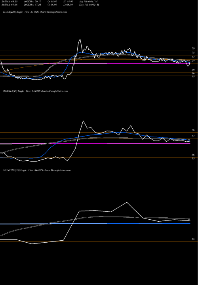Click daily chart price label 36
The image size is (198, 285).
pyautogui.click(x=193, y=73)
